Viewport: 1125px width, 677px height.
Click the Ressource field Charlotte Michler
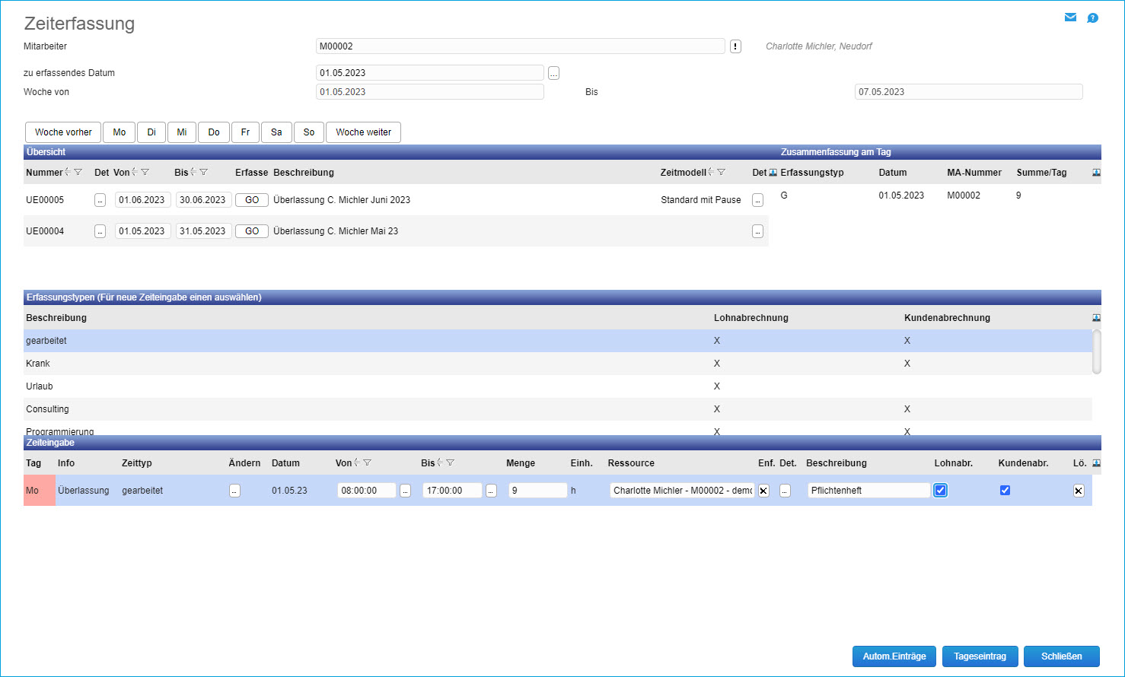682,491
